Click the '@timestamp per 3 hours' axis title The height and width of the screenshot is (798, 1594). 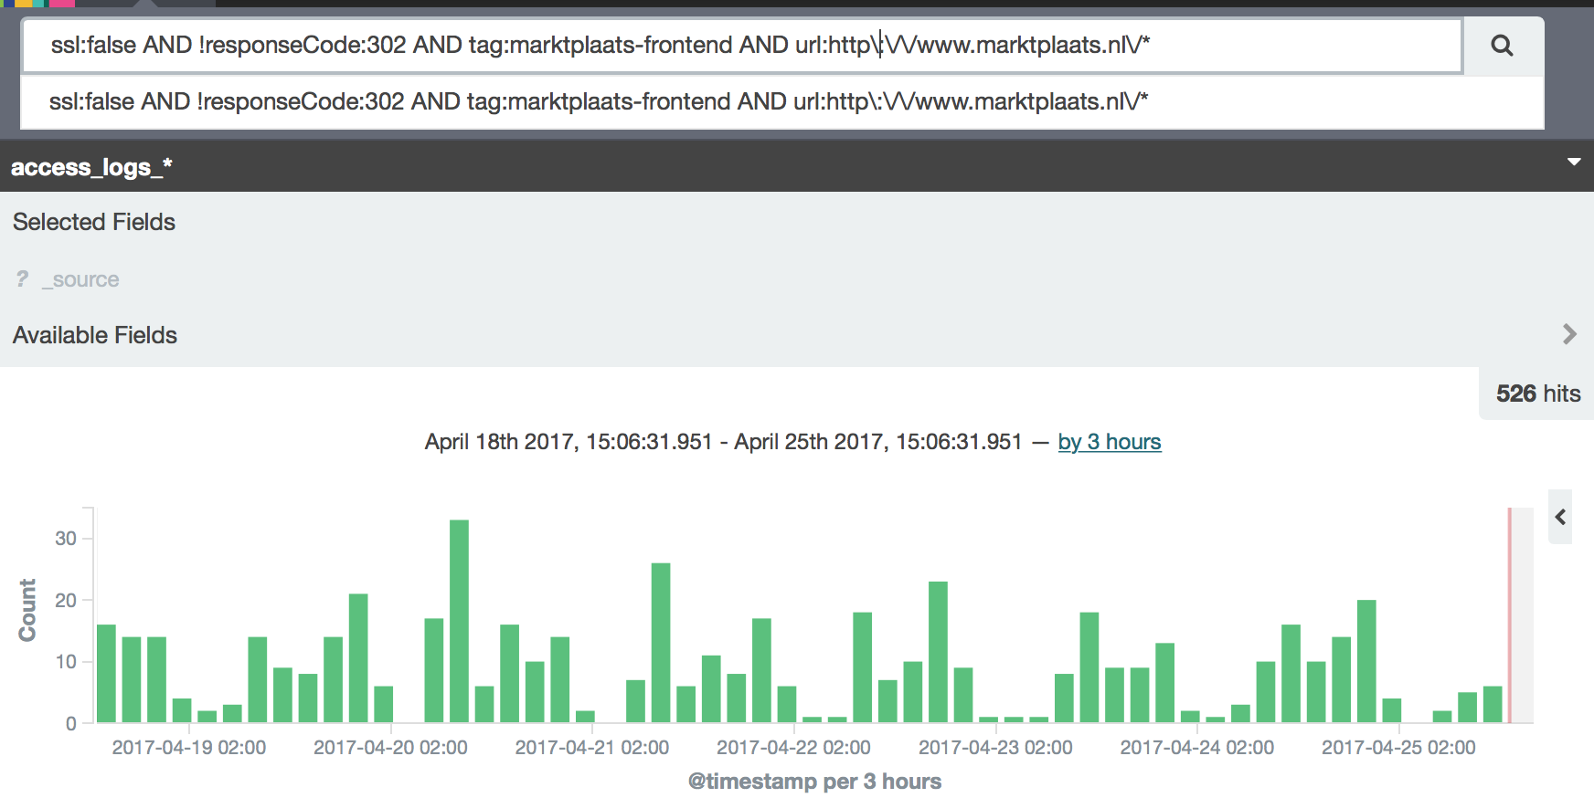click(814, 782)
